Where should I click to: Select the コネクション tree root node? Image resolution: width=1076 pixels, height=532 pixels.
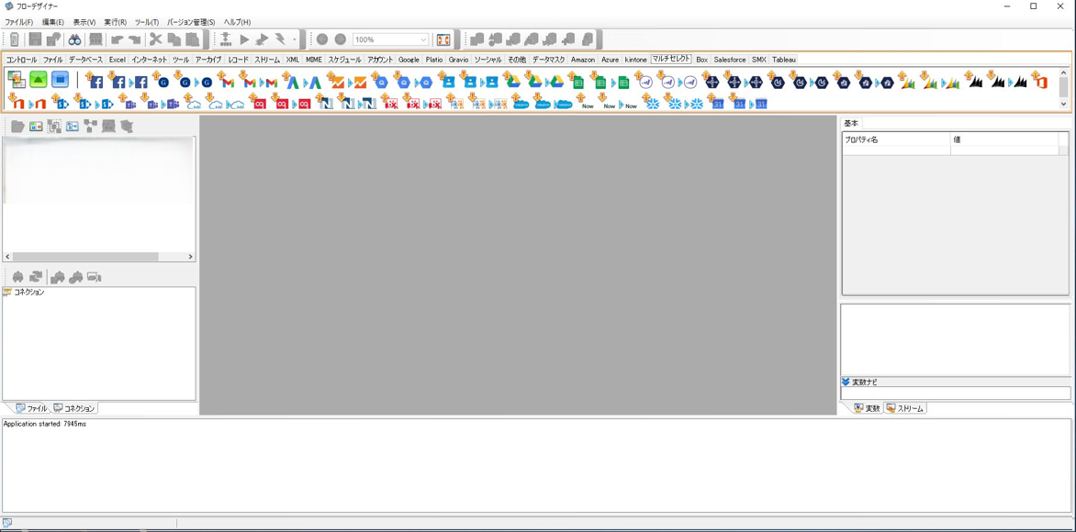[28, 292]
